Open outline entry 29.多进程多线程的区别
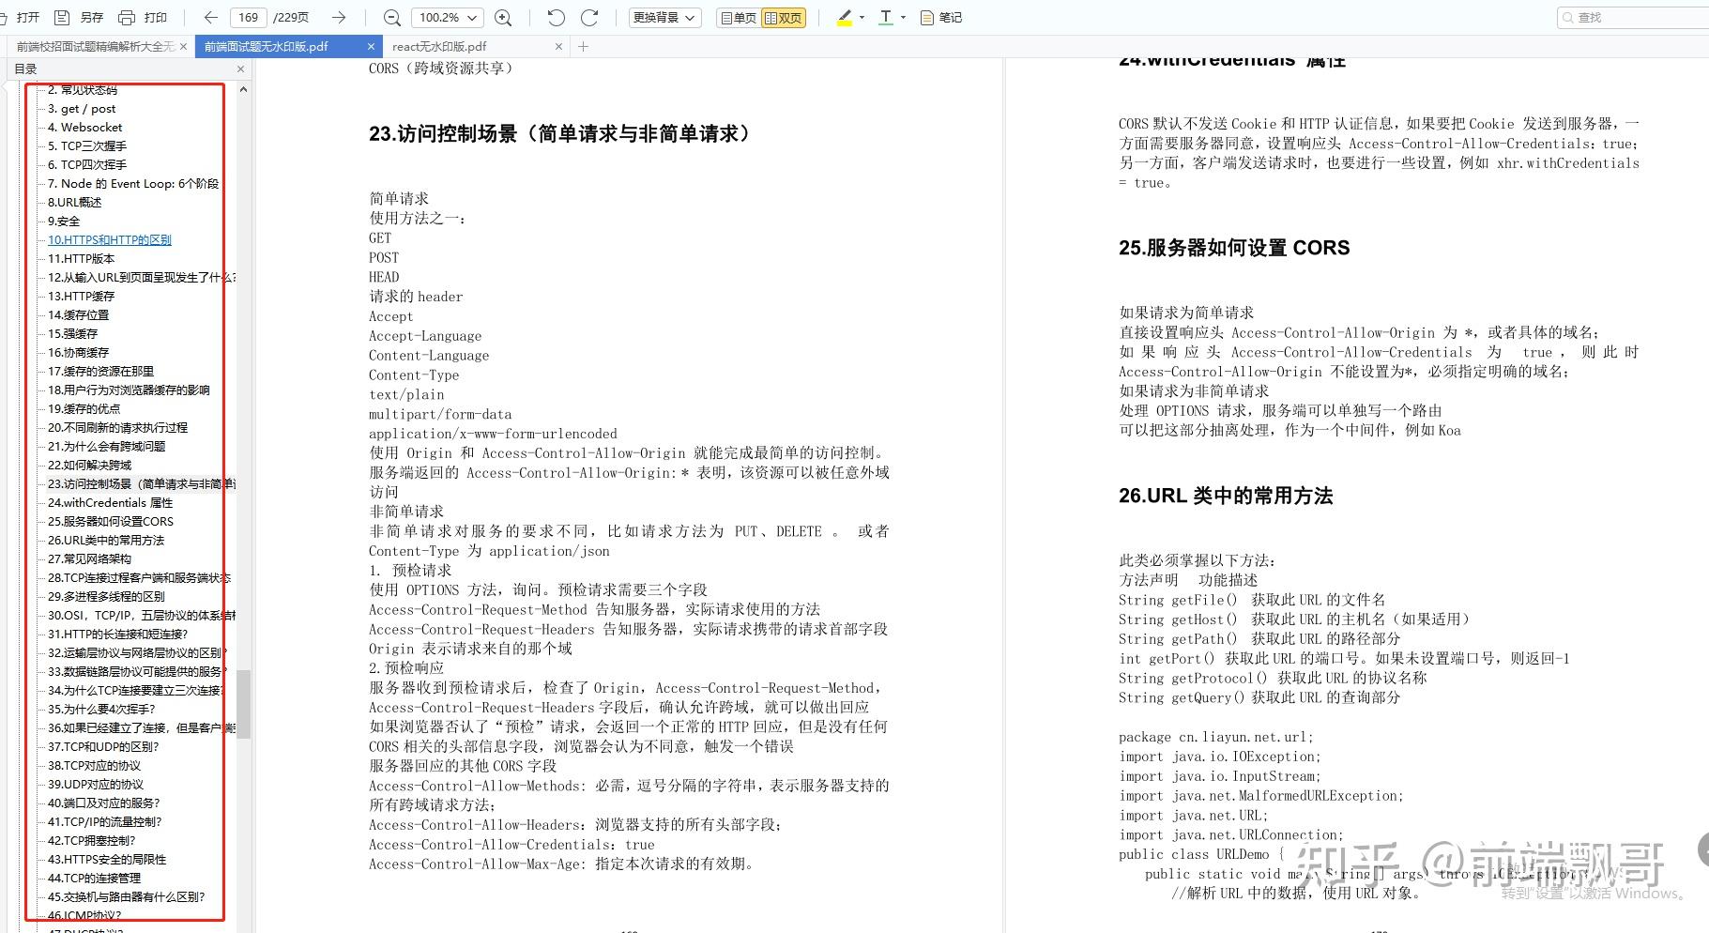Viewport: 1709px width, 933px height. [x=106, y=597]
